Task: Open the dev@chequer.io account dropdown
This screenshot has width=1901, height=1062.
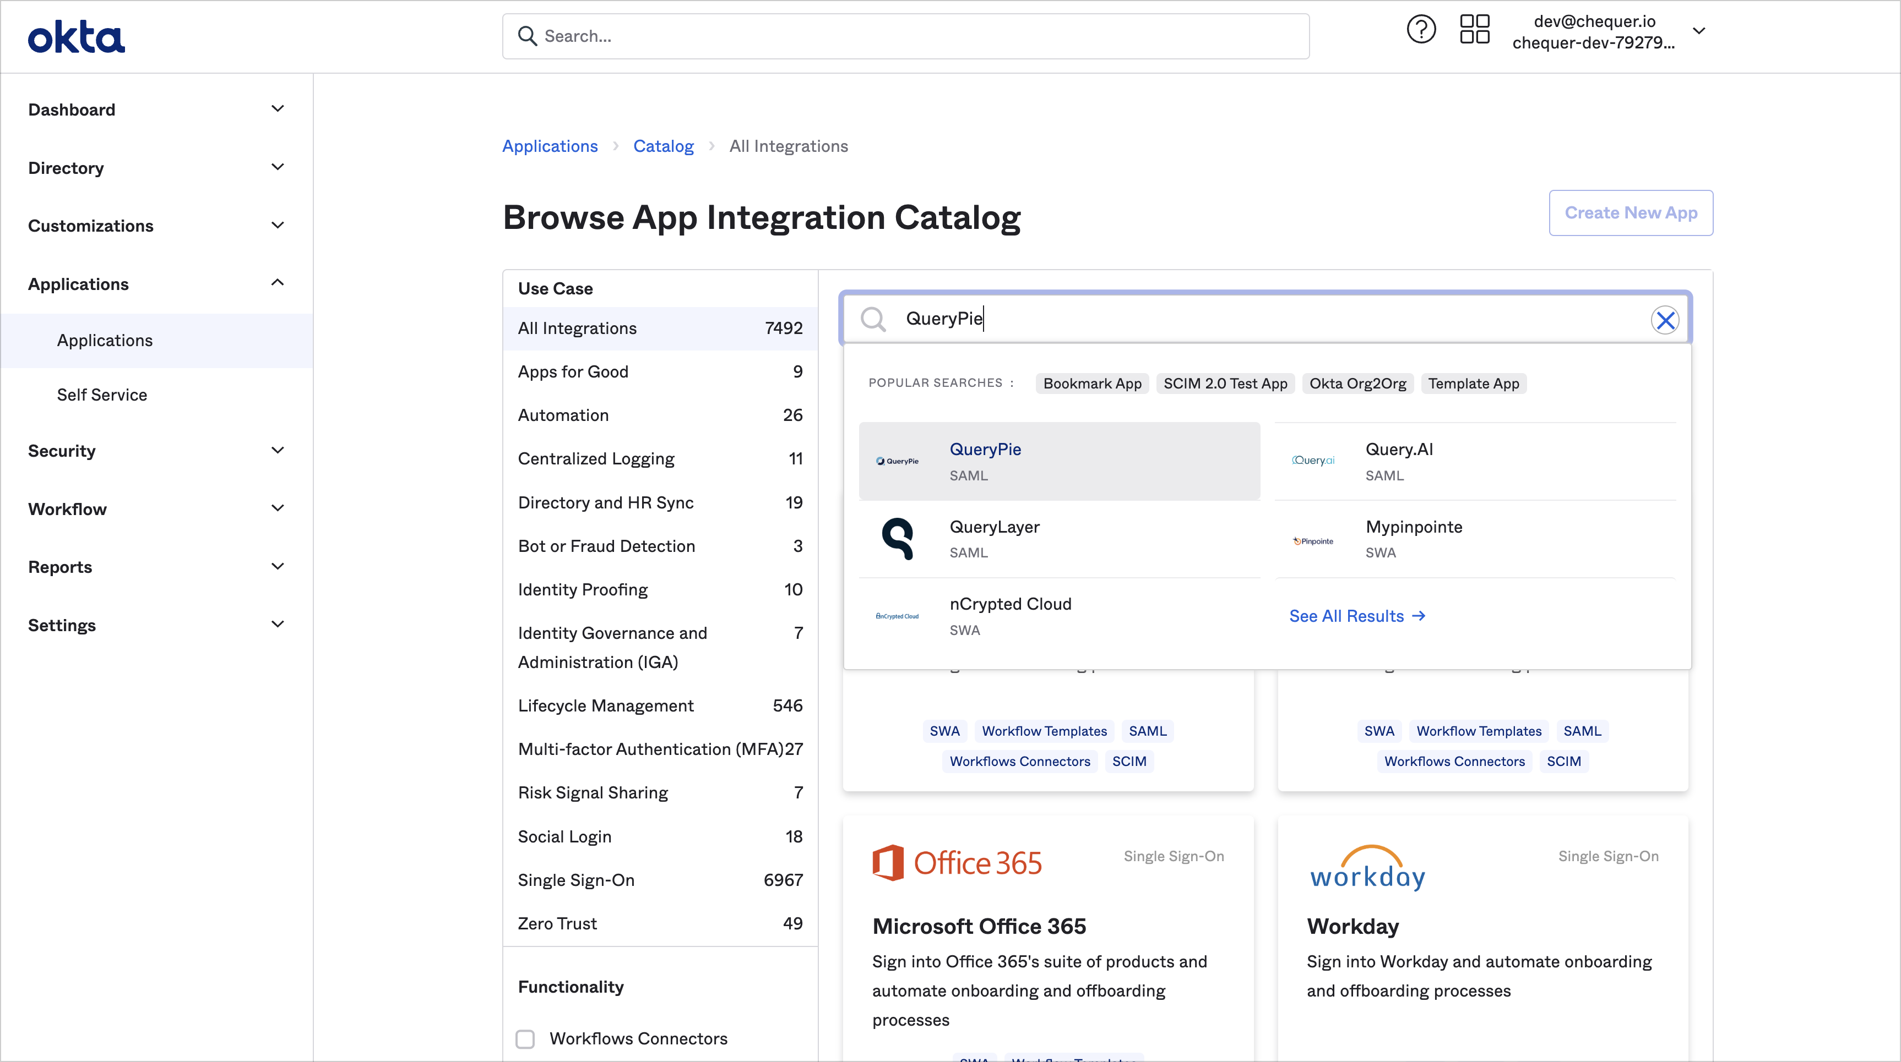Action: click(1609, 32)
